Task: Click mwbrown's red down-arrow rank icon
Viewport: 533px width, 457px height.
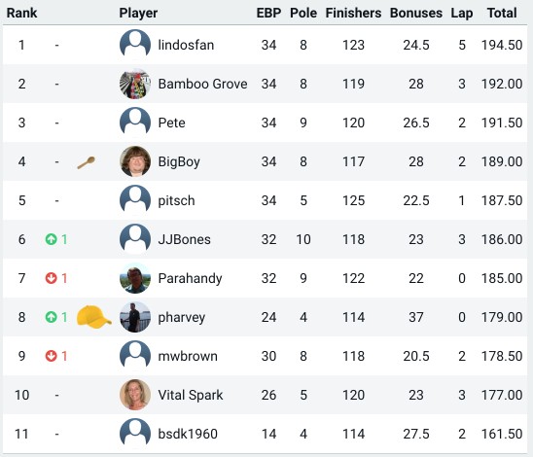Action: (51, 356)
